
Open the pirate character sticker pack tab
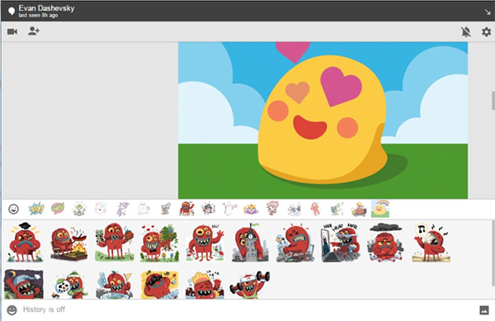(x=208, y=209)
